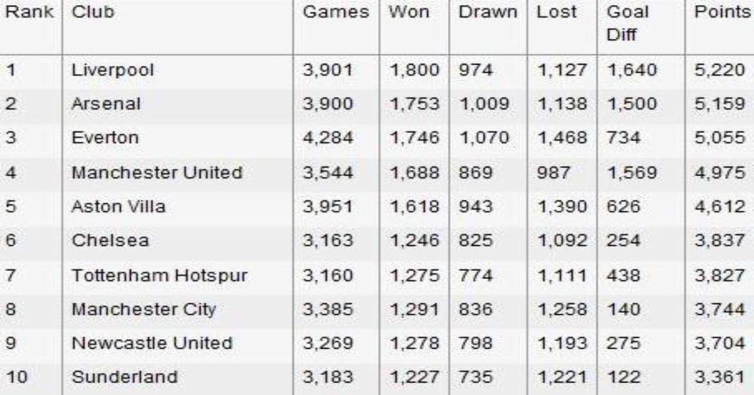
Task: Select the Lost column header
Action: pyautogui.click(x=557, y=13)
